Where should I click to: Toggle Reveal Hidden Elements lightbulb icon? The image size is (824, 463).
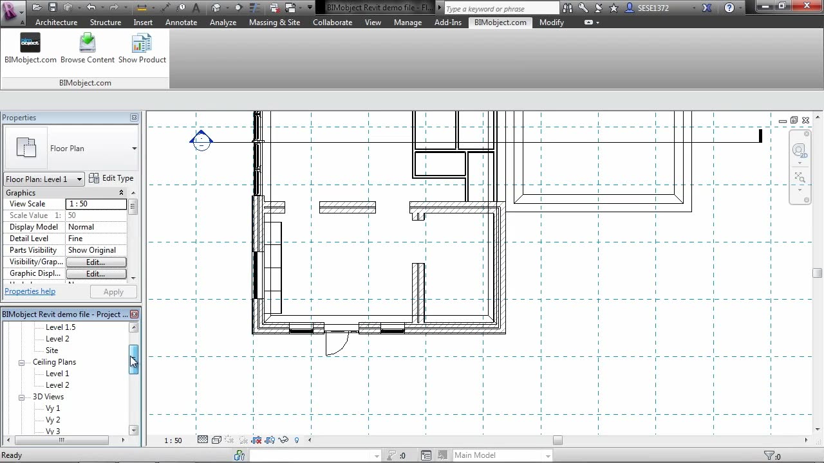[x=297, y=440]
